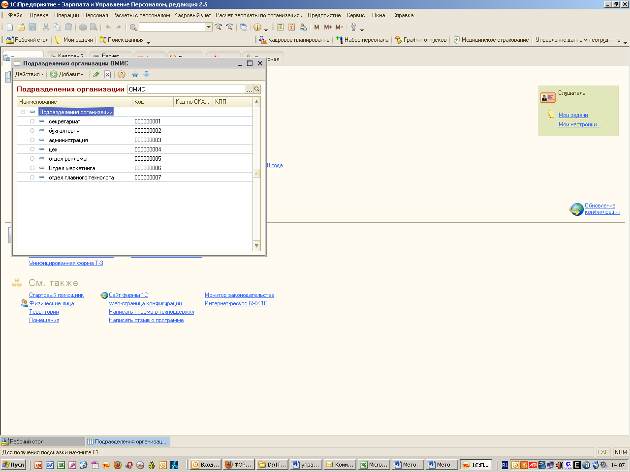Click the list scrollbar down arrow

(256, 246)
